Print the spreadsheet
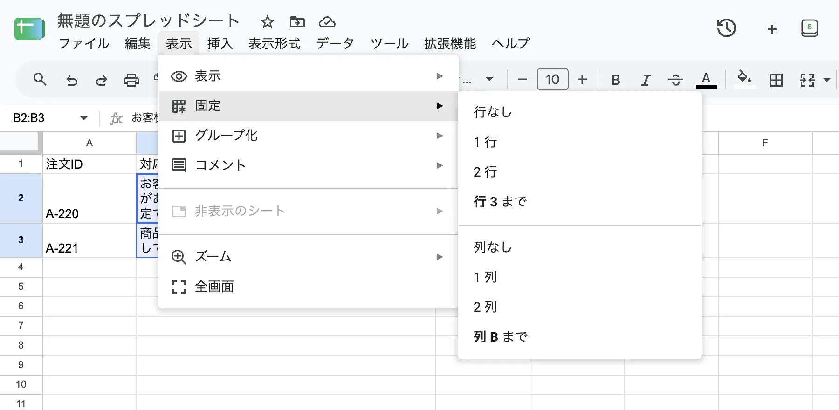The width and height of the screenshot is (839, 410). 131,80
